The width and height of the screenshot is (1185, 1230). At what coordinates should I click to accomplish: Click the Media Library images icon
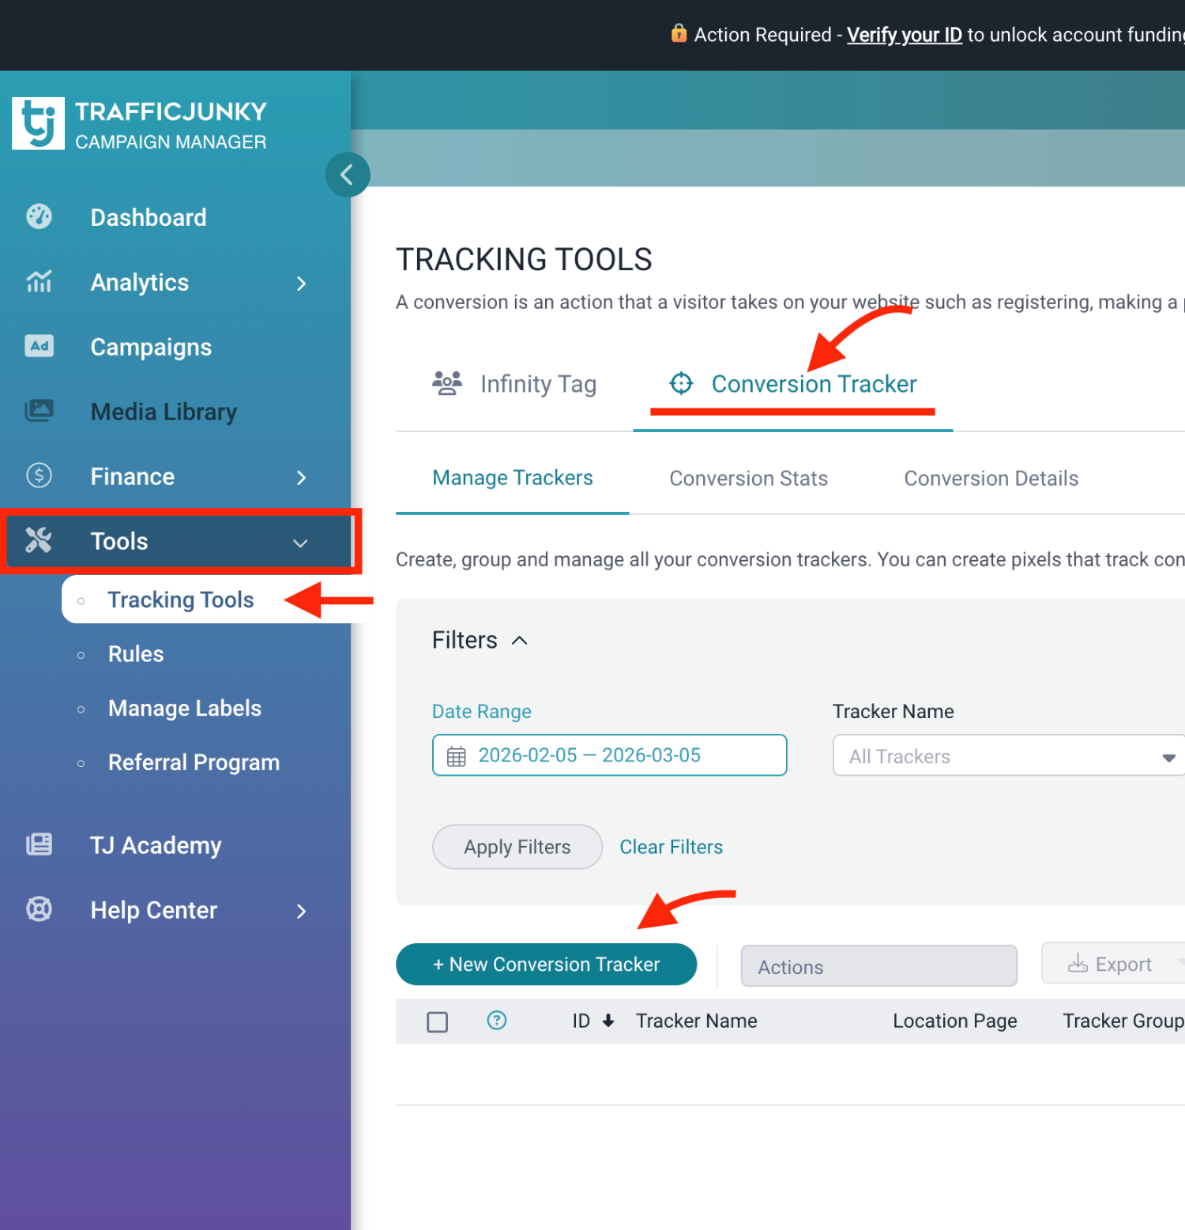click(39, 411)
